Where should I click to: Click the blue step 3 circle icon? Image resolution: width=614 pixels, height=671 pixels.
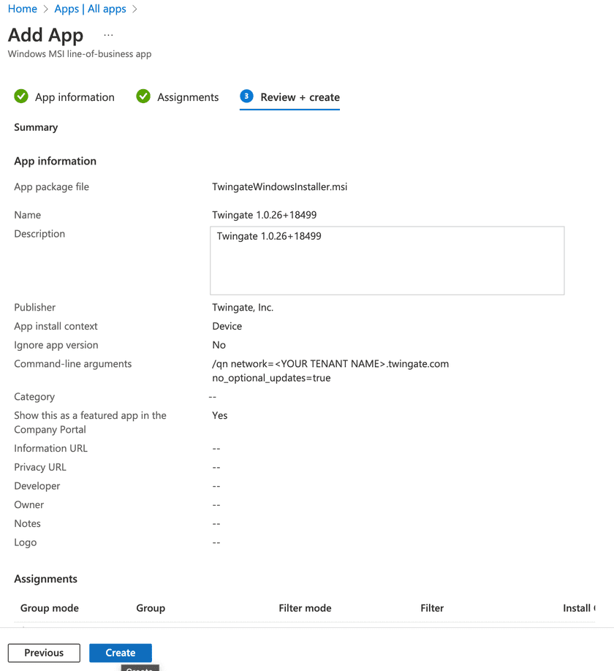click(246, 96)
